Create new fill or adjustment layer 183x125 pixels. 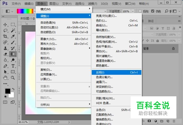(155, 121)
